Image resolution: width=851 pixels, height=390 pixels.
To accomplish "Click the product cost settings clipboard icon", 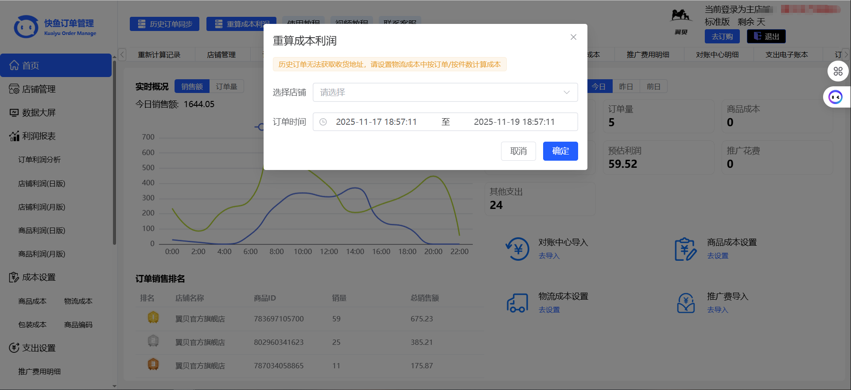I will tap(685, 249).
